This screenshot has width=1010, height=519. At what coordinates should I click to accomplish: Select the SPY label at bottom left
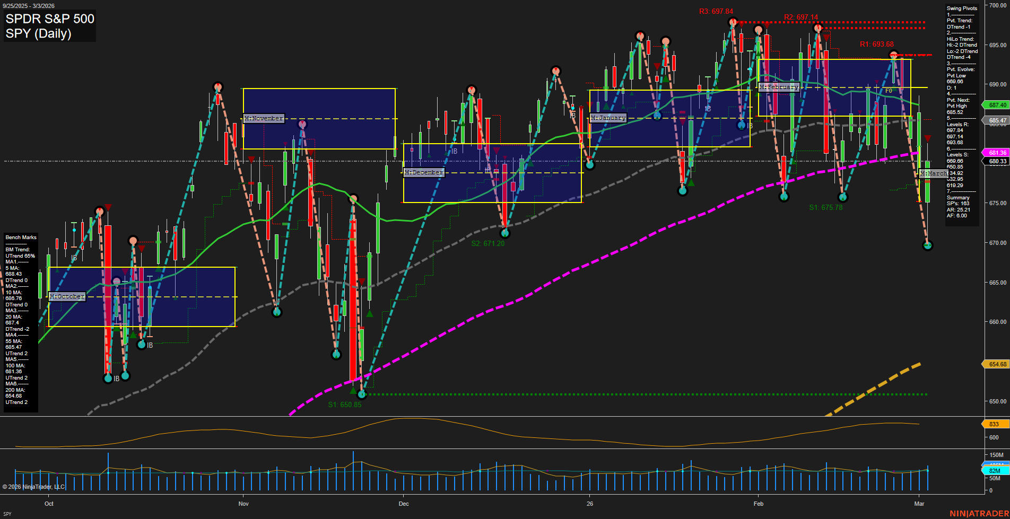click(7, 514)
